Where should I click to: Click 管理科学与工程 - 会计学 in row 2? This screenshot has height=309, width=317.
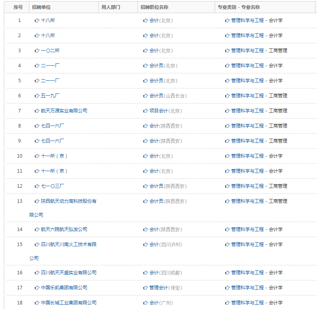point(257,36)
